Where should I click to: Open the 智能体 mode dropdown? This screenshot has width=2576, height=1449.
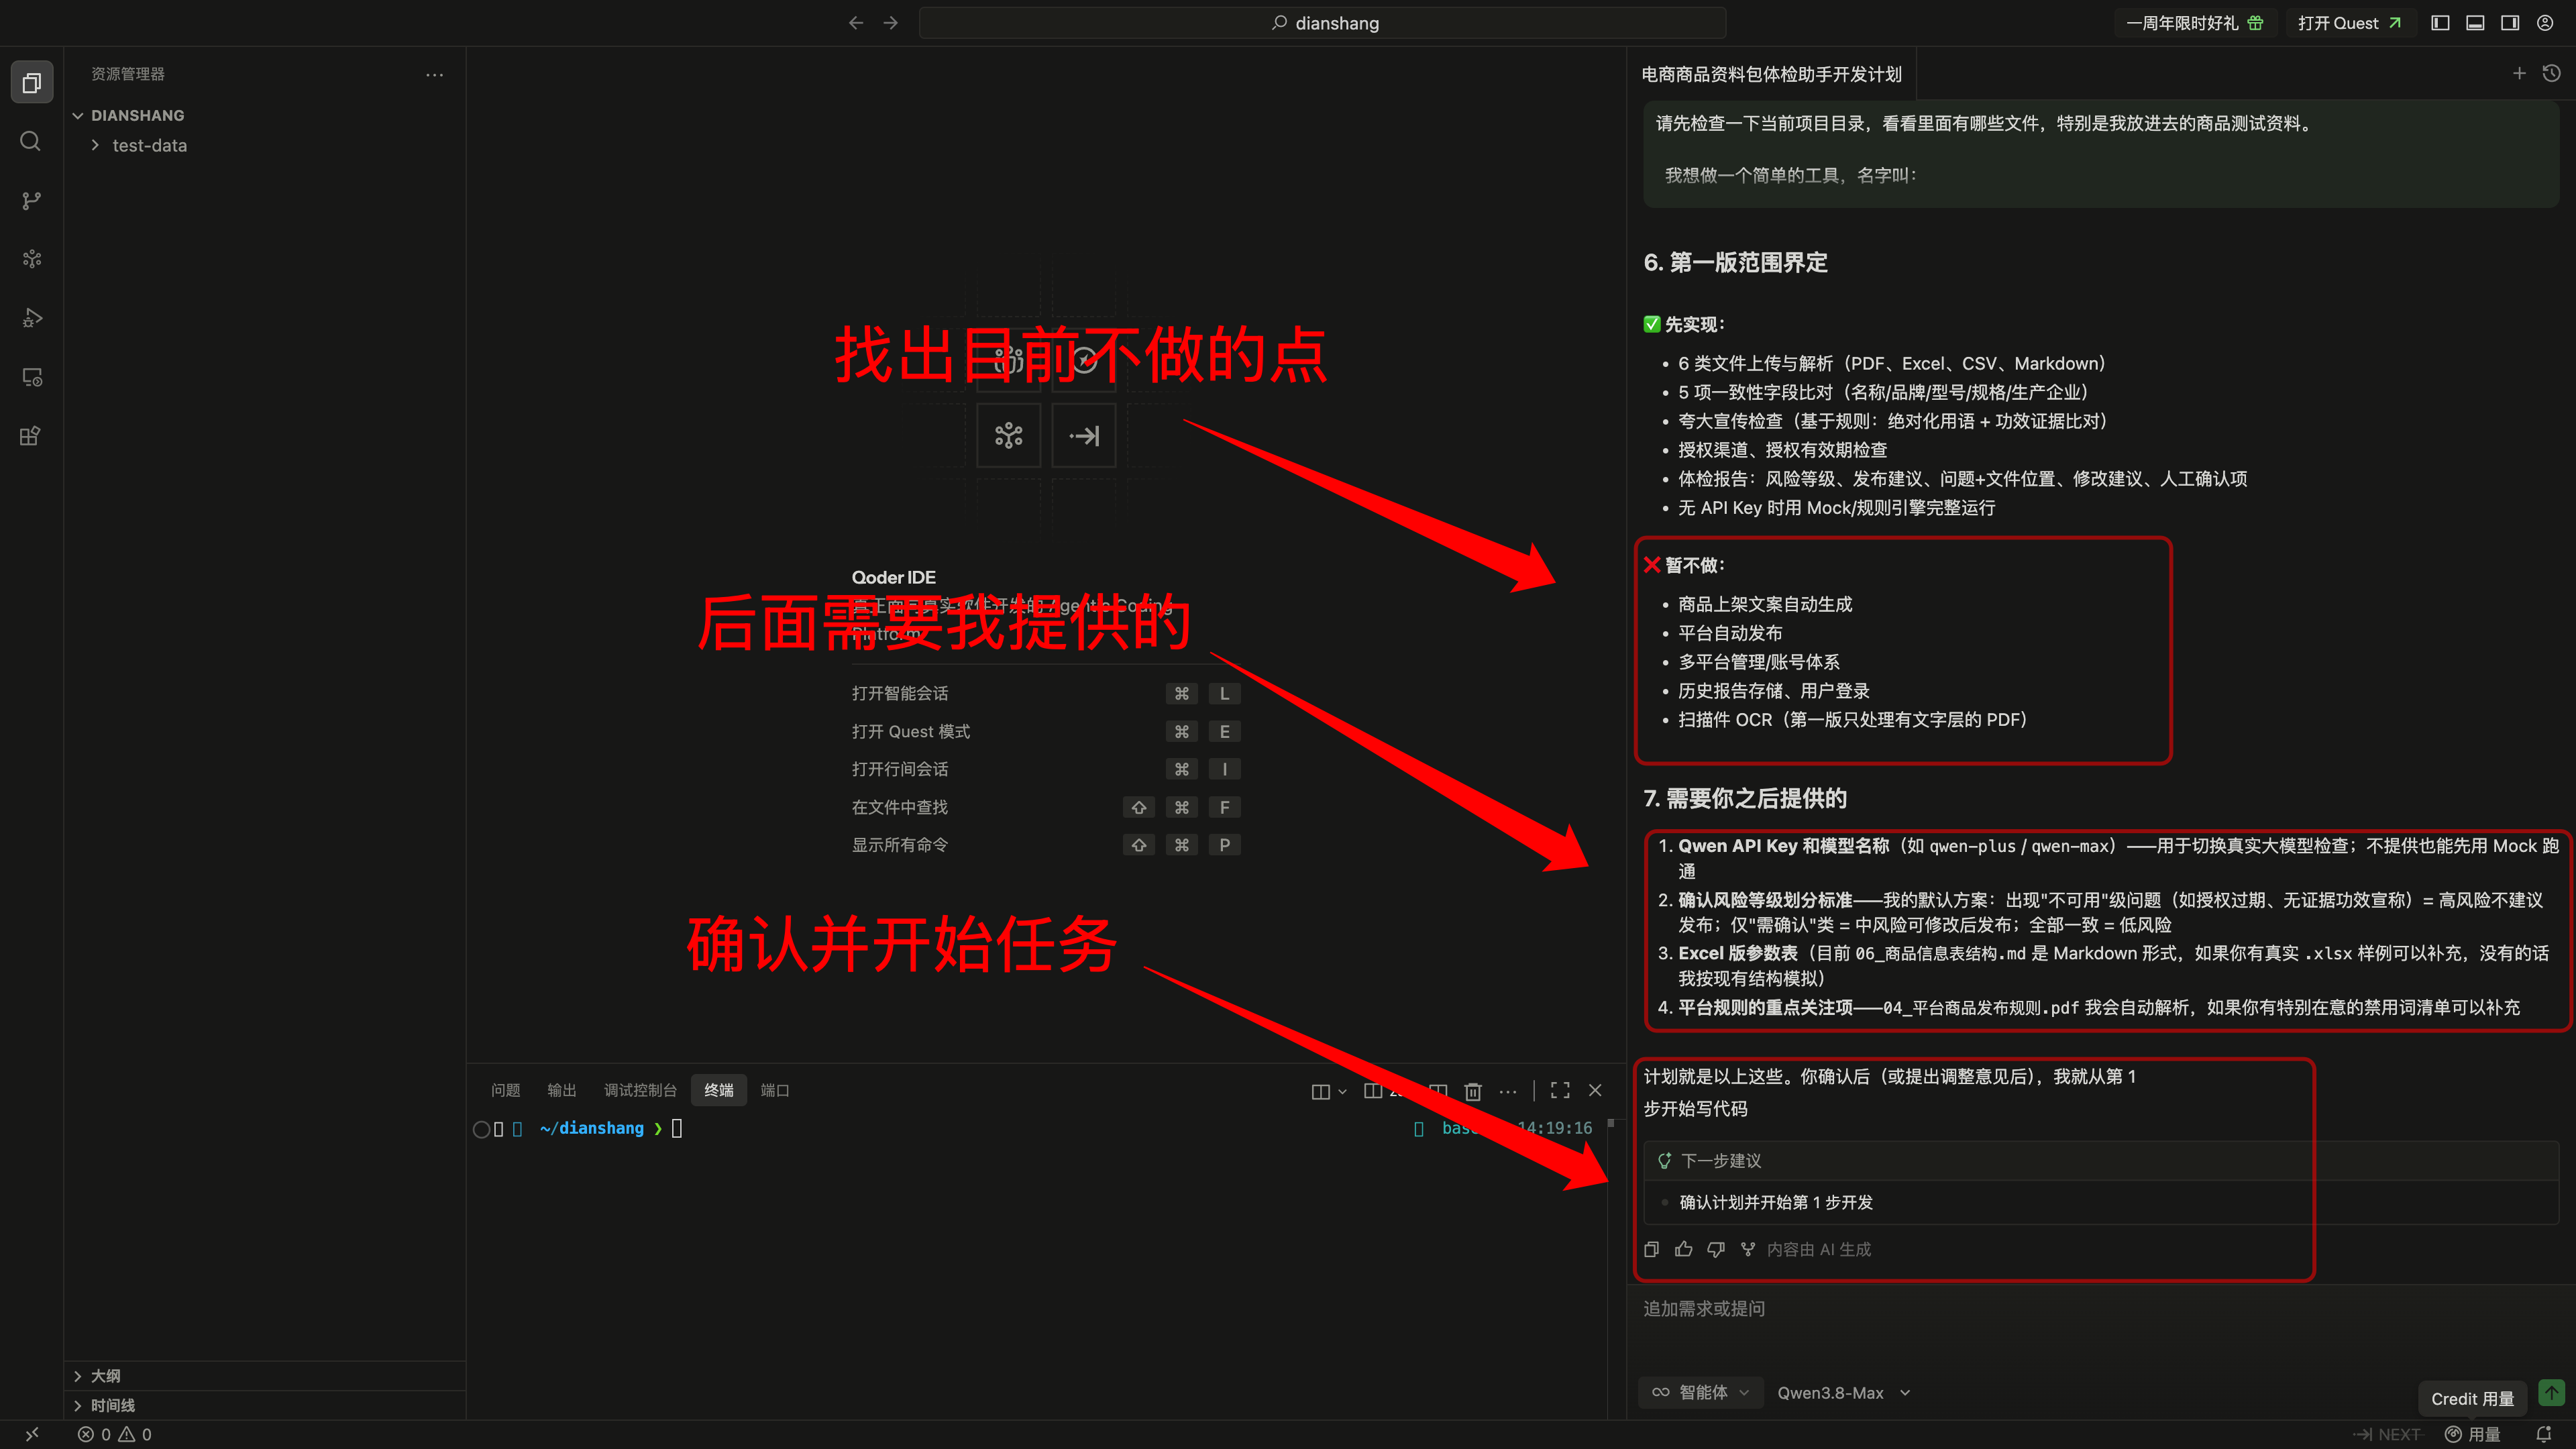coord(1701,1392)
